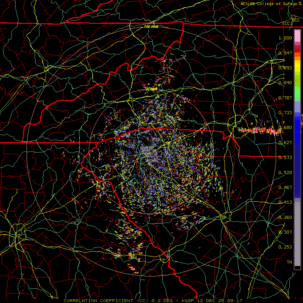
Task: Click the 0.413 legend value
Action: 285,202
